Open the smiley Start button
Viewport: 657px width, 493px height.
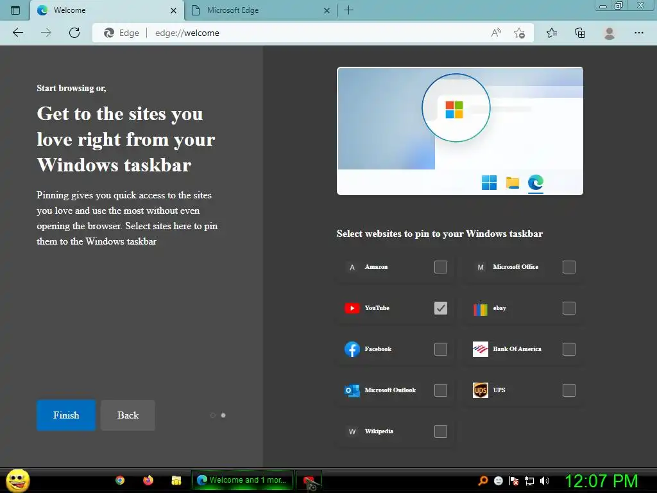click(17, 480)
